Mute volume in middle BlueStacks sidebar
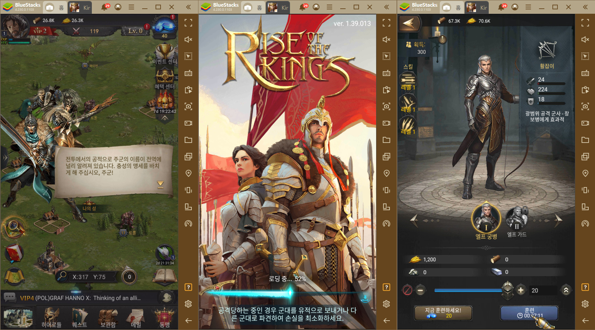 coord(386,39)
